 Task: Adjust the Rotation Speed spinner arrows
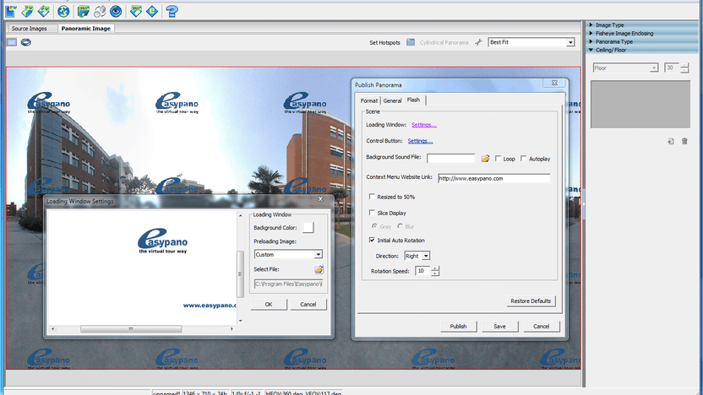(x=435, y=271)
